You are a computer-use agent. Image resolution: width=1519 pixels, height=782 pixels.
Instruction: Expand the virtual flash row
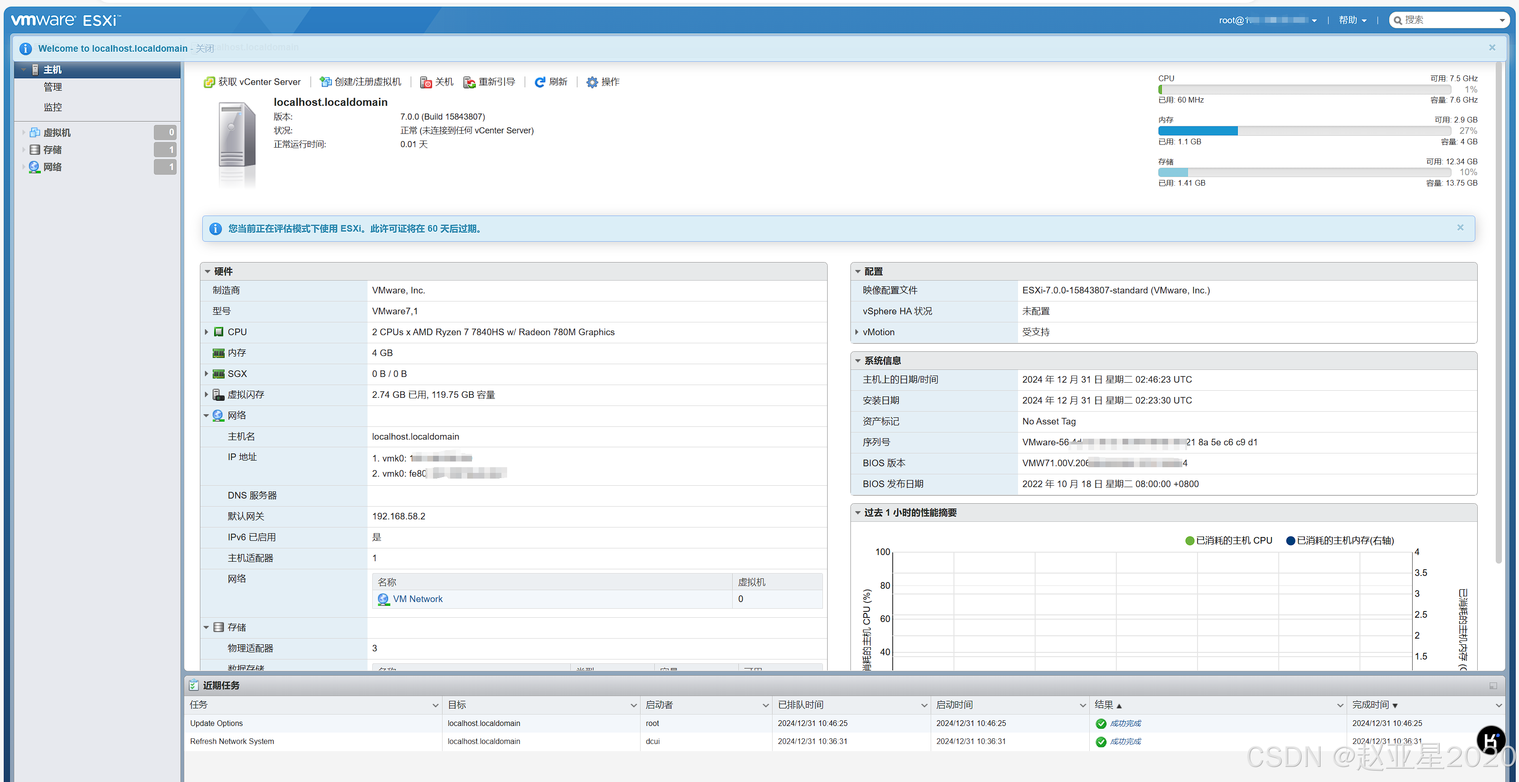click(x=207, y=395)
